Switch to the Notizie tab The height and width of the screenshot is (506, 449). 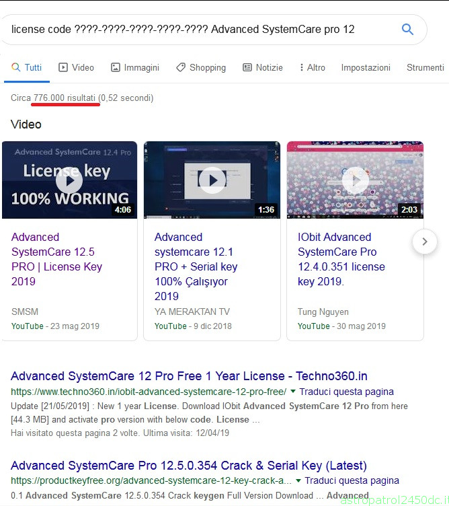(262, 67)
